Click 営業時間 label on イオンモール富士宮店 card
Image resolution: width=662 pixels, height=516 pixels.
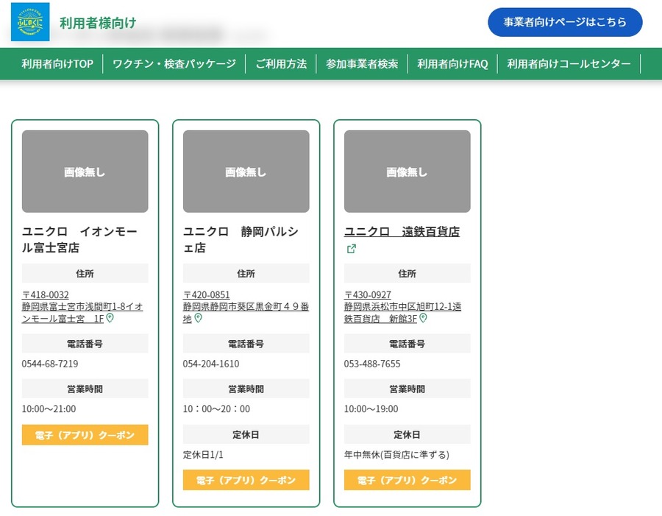85,389
